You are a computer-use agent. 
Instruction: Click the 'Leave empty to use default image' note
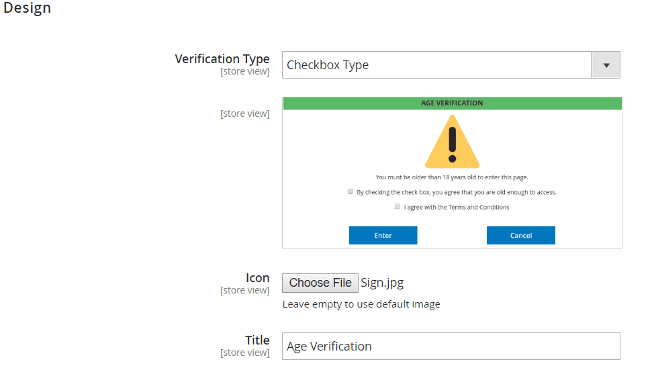pos(361,304)
